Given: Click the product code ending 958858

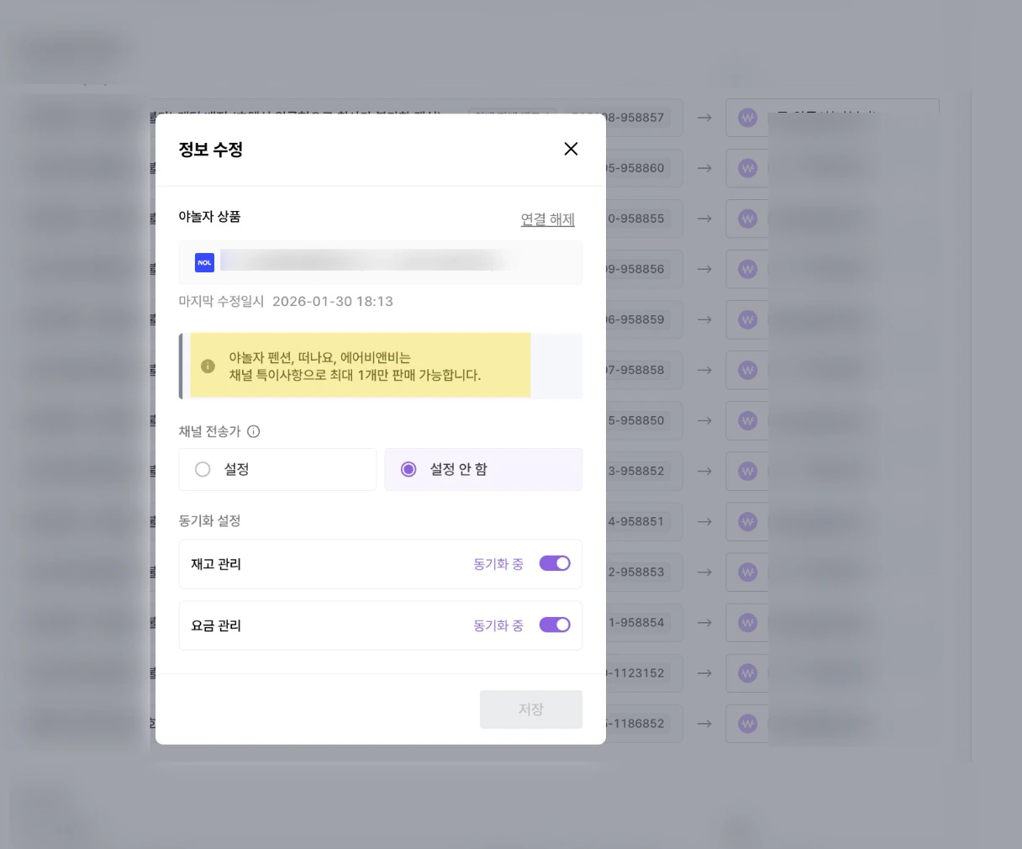Looking at the screenshot, I should coord(636,370).
